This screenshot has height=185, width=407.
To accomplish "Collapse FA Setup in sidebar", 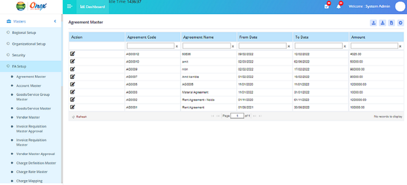I will point(19,66).
